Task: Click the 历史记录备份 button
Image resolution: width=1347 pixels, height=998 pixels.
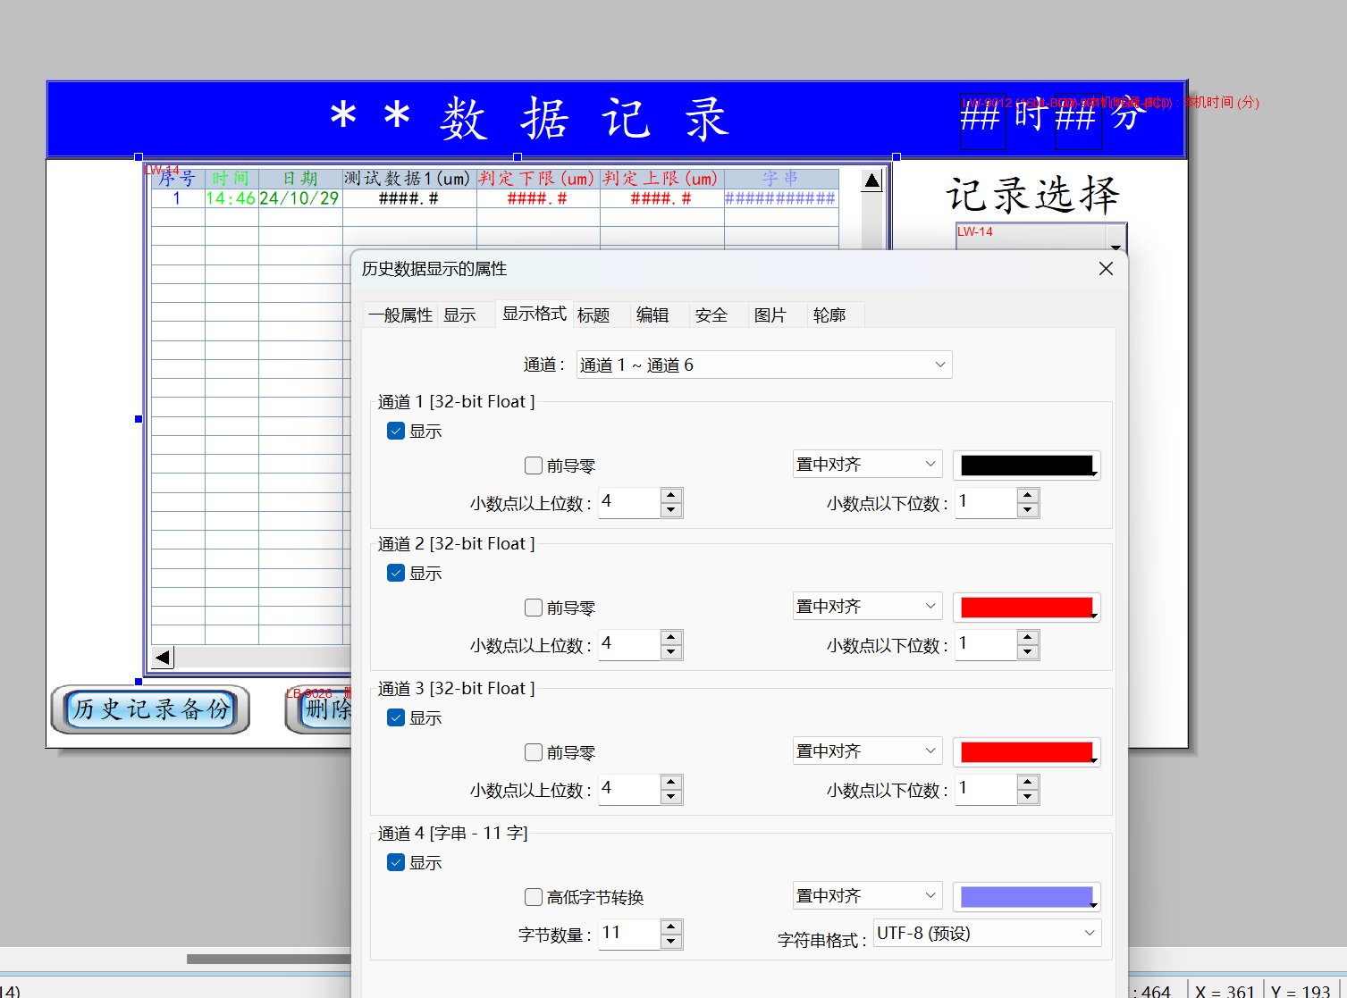Action: 150,709
